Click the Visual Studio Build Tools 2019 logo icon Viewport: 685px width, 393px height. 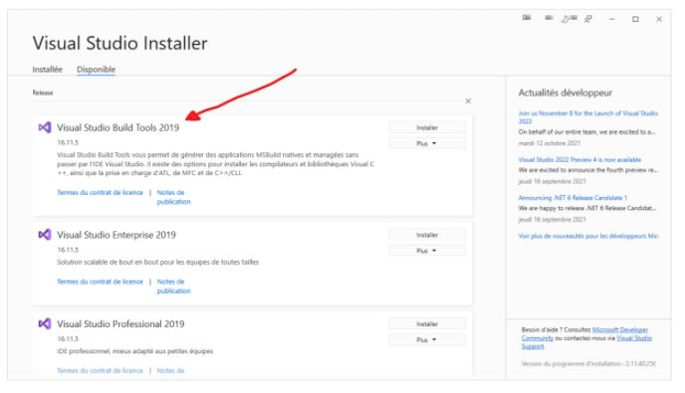(x=45, y=127)
